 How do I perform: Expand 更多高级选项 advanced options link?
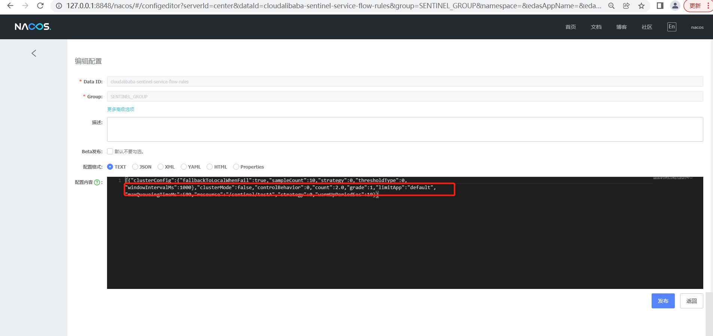click(x=121, y=109)
